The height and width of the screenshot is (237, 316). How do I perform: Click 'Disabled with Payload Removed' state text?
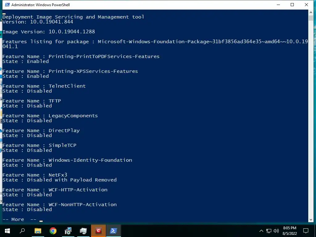[x=72, y=180]
